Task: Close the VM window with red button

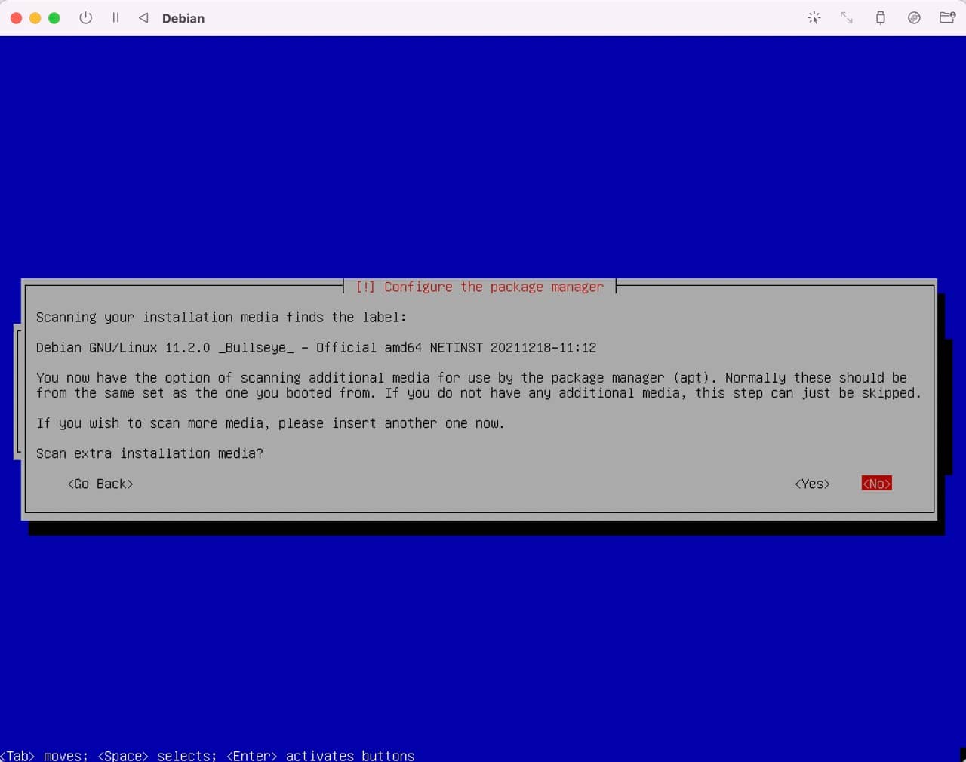Action: (16, 18)
